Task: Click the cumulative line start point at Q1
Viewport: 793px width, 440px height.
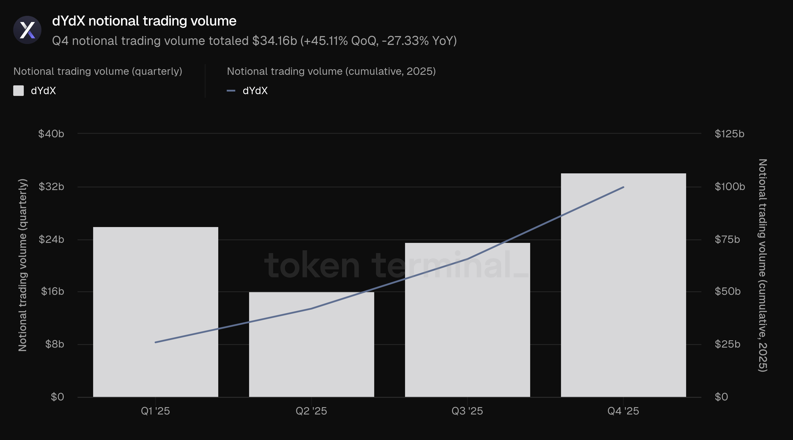Action: 156,342
